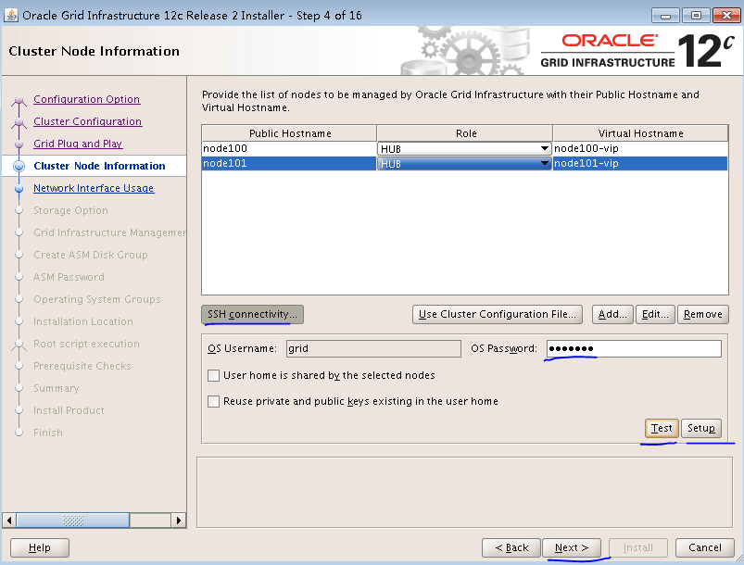Open the Grid Plug and Play step
Image resolution: width=744 pixels, height=565 pixels.
[78, 144]
